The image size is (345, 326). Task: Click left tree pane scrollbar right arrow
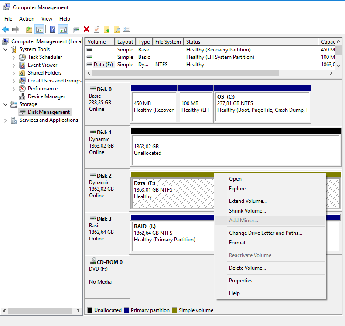point(78,311)
